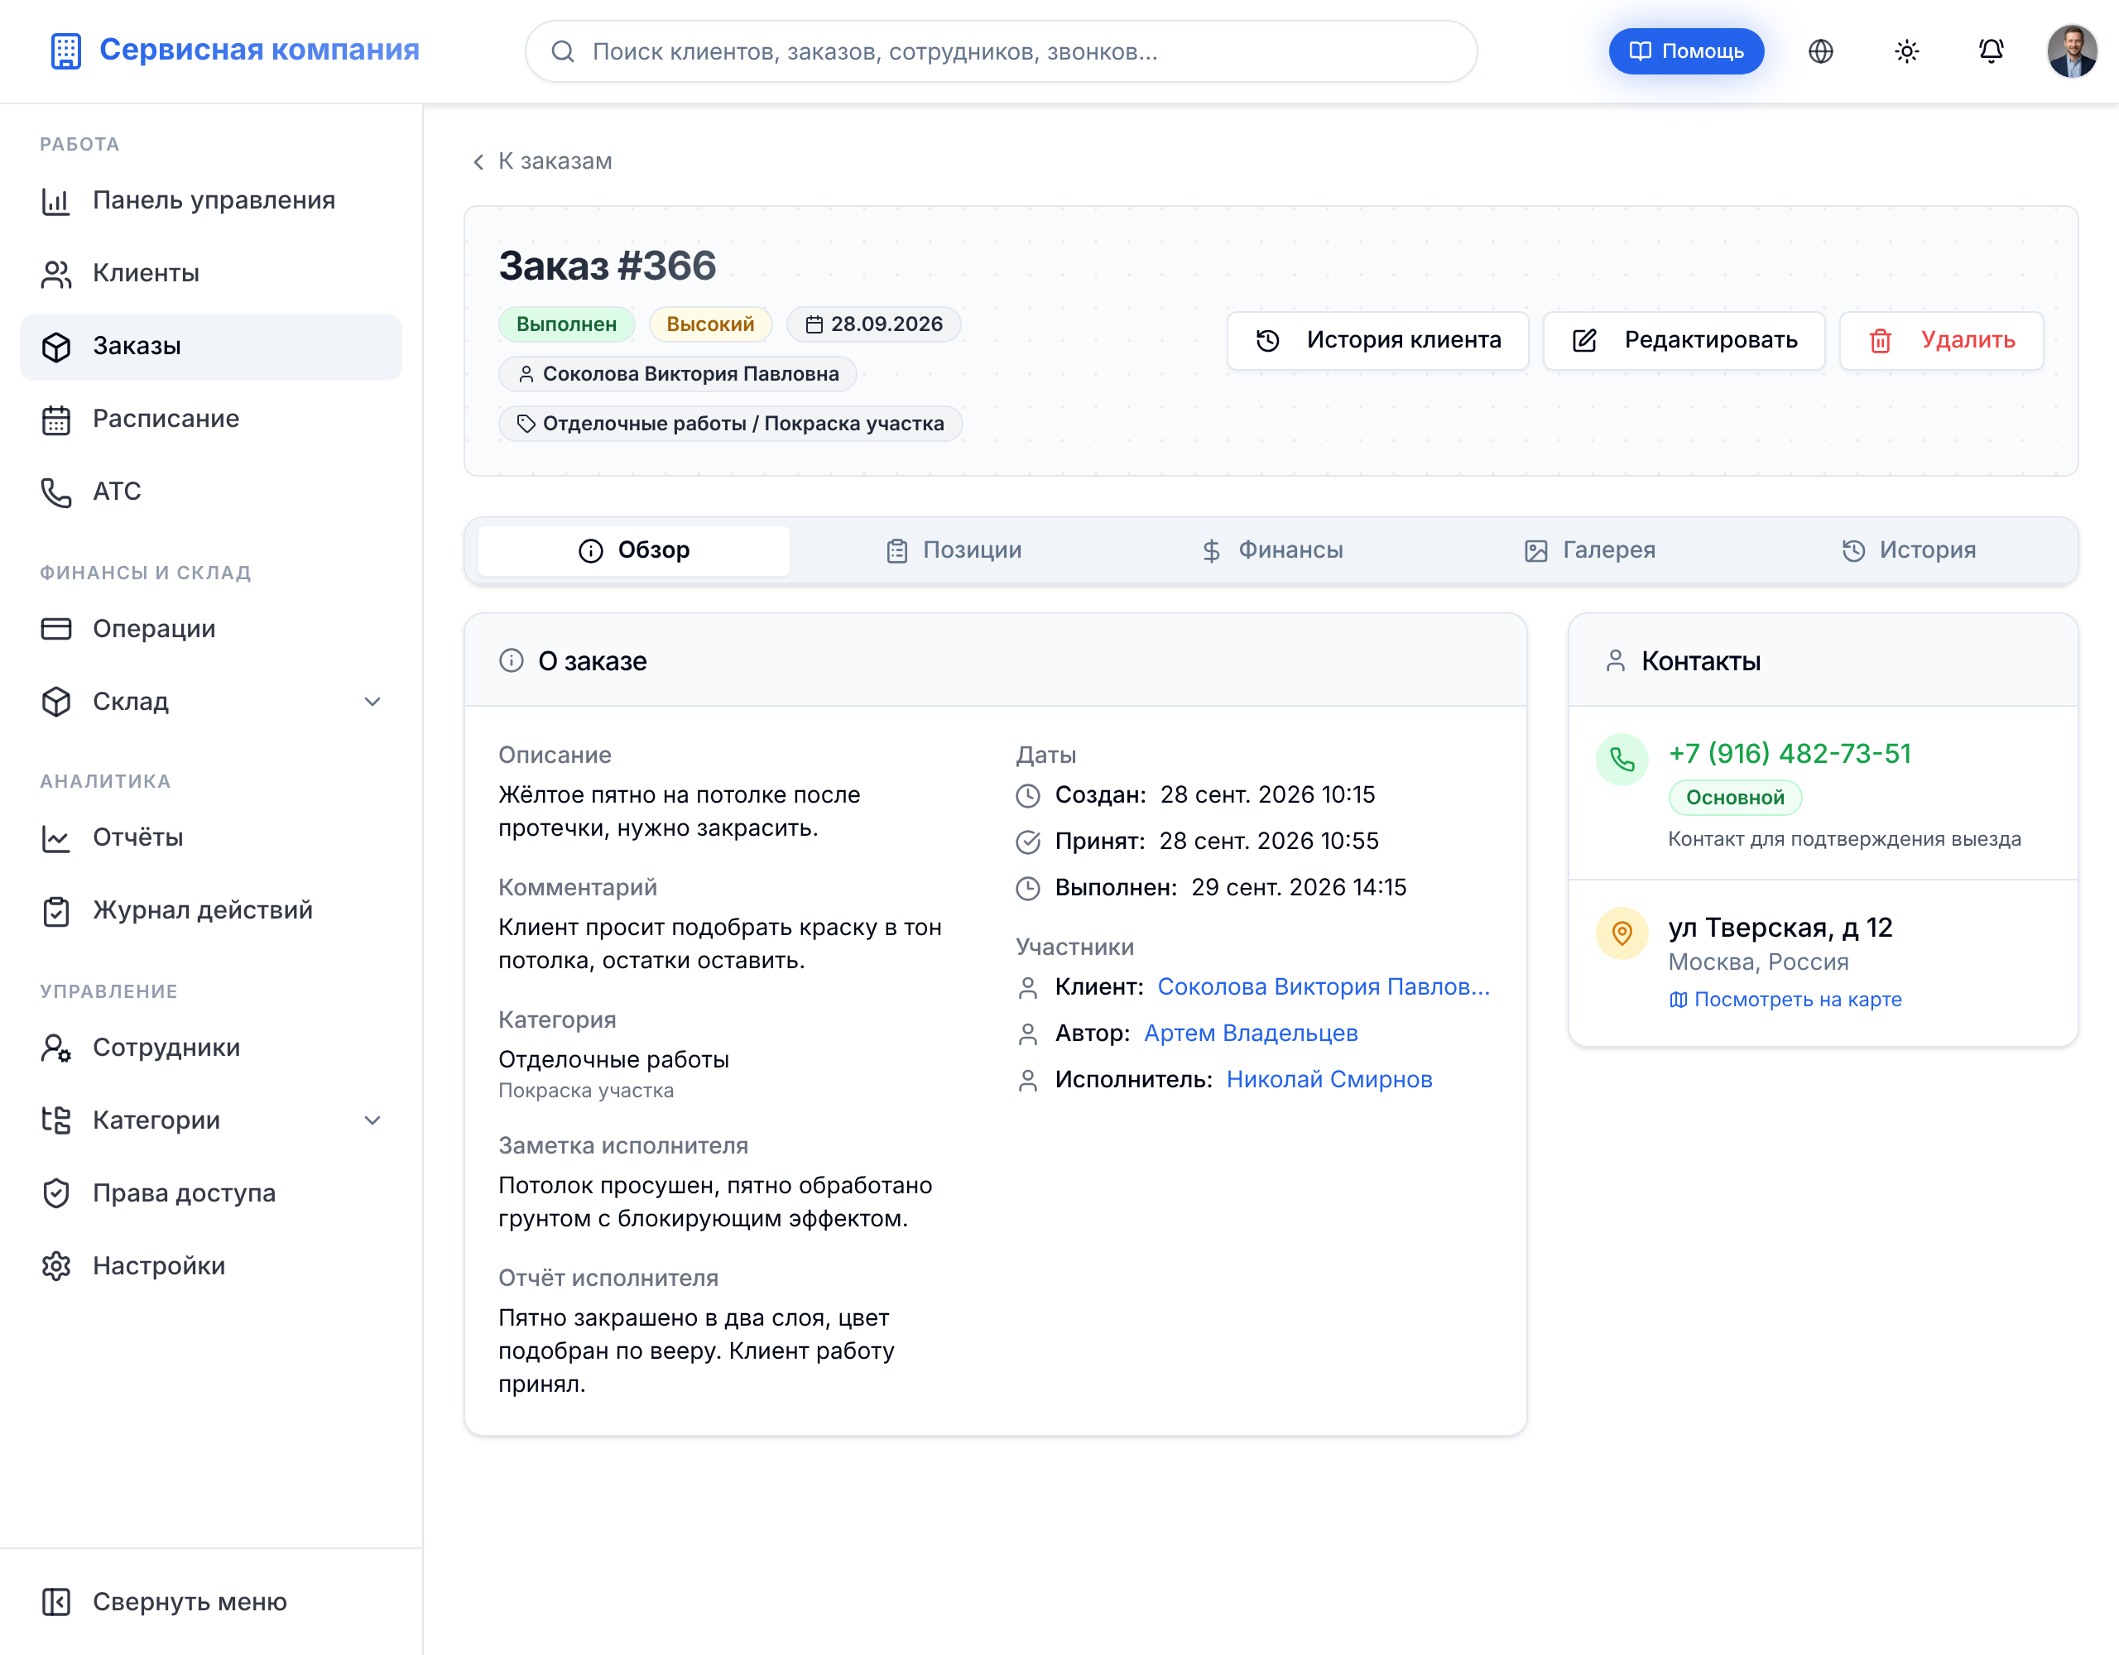2119x1655 pixels.
Task: Click the АТС phone icon
Action: click(x=56, y=492)
